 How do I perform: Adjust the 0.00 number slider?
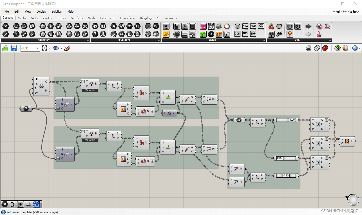pyautogui.click(x=286, y=158)
